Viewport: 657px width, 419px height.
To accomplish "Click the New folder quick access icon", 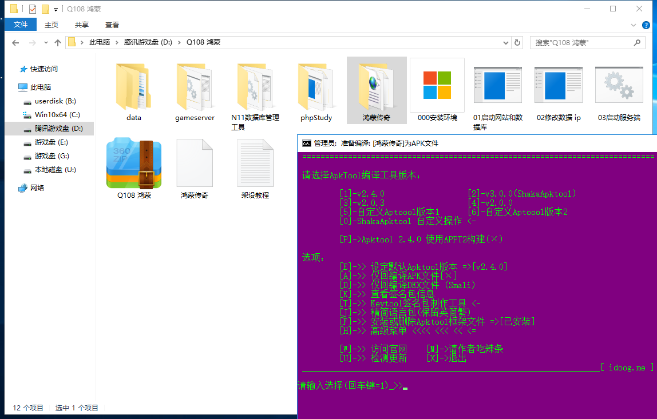I will click(45, 9).
